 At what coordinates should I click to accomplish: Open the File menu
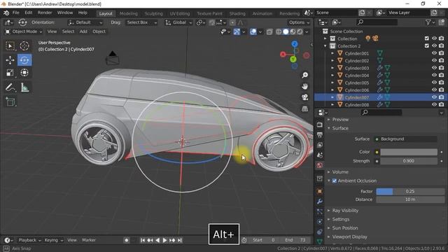(16, 13)
